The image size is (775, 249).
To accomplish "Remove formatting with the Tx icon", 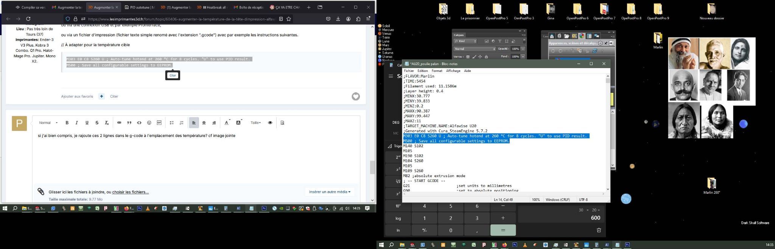I will click(x=107, y=123).
